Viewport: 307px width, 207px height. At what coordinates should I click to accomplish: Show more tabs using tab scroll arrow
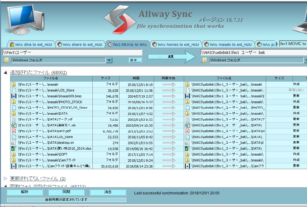point(277,44)
